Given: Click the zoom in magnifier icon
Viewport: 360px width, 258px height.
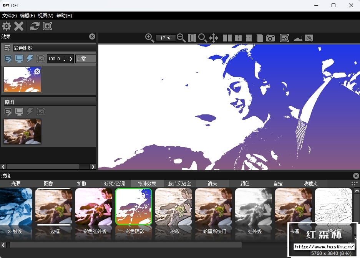Looking at the screenshot, I should (x=149, y=38).
